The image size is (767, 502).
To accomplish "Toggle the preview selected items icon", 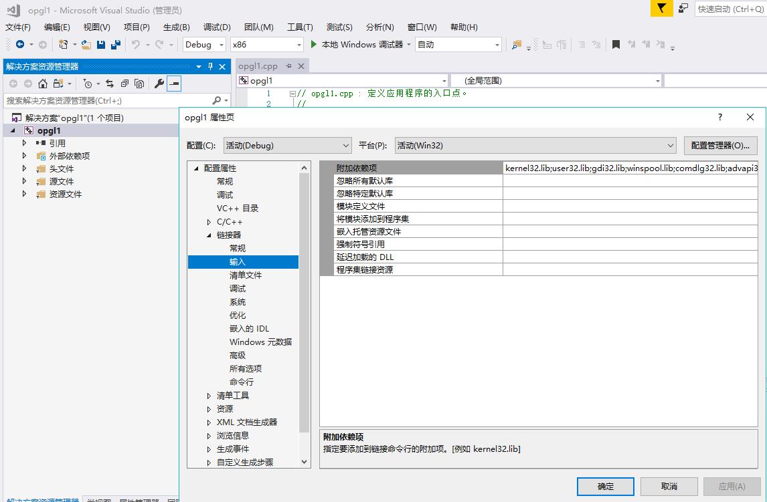I will [174, 84].
